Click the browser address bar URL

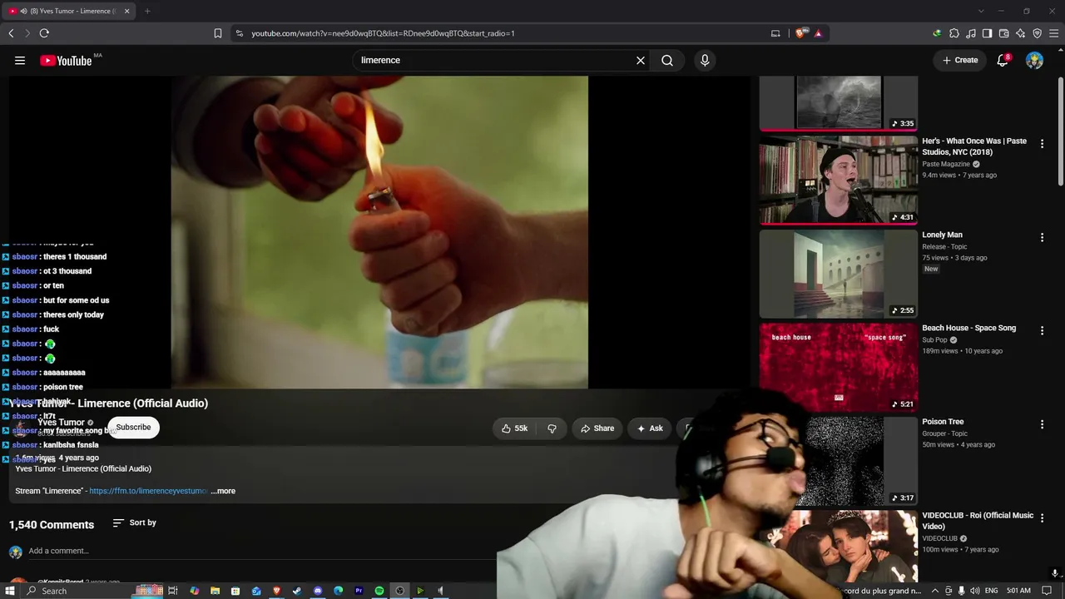click(x=383, y=33)
